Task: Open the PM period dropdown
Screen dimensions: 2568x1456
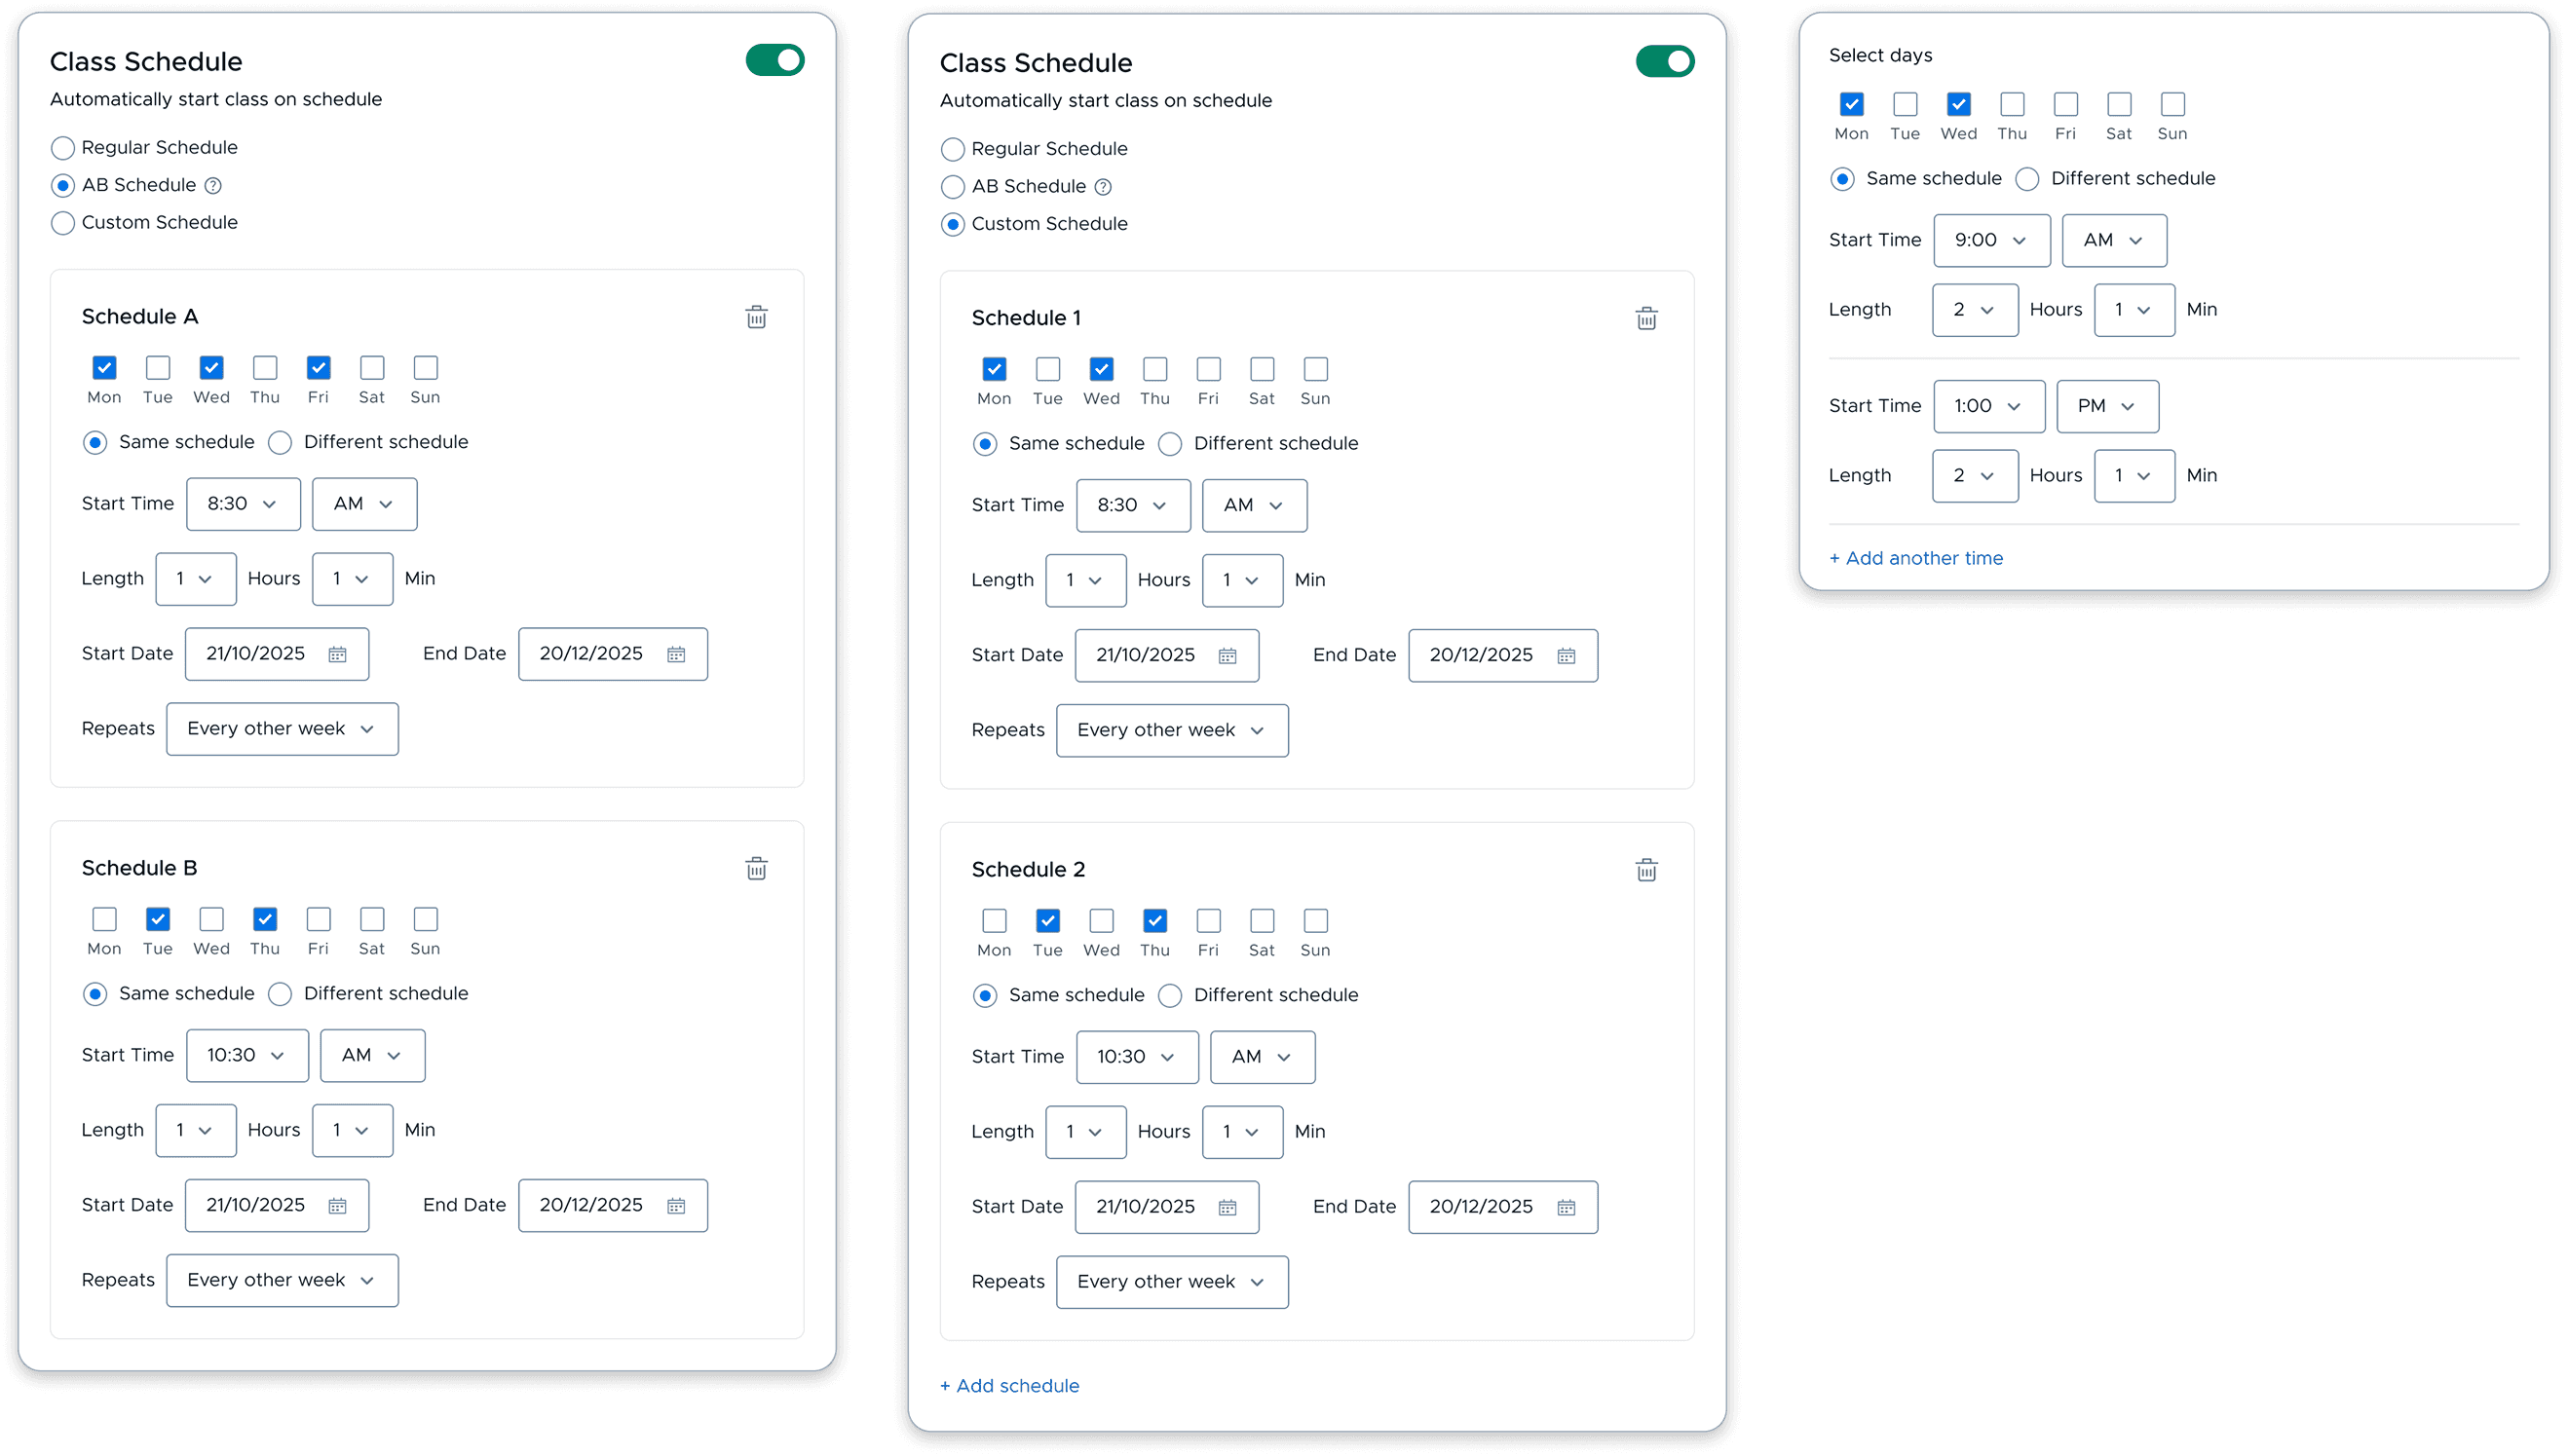Action: 2106,407
